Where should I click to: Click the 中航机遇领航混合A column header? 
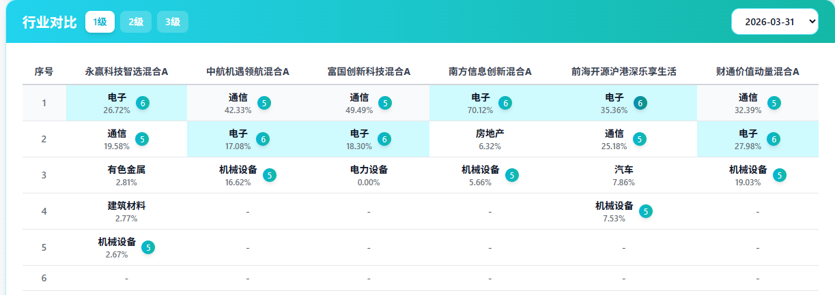coord(248,71)
